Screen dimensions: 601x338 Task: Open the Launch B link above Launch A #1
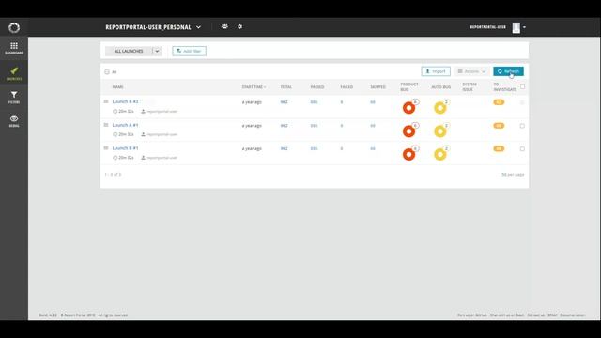pos(125,101)
